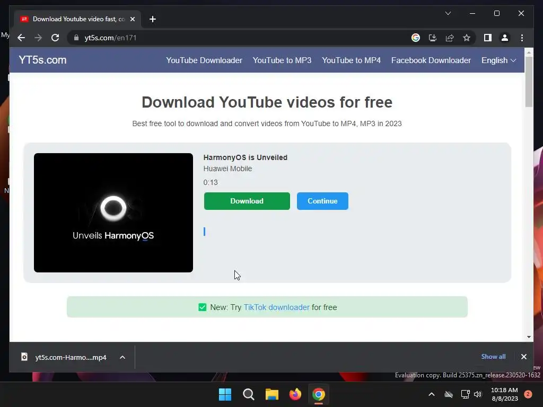This screenshot has width=543, height=407.
Task: Click Show all downloads
Action: (x=493, y=357)
